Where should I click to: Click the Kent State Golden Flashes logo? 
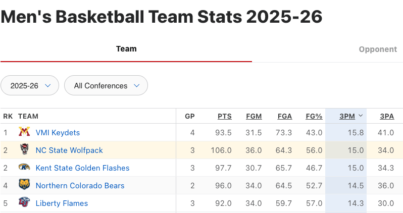click(24, 168)
